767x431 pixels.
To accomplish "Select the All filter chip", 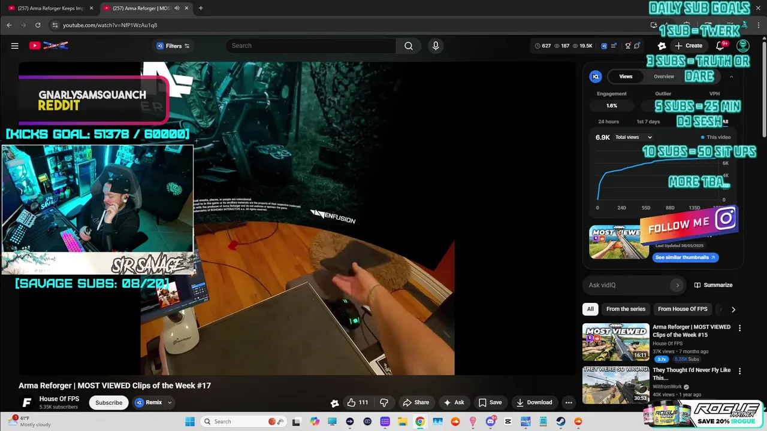I will (x=590, y=309).
